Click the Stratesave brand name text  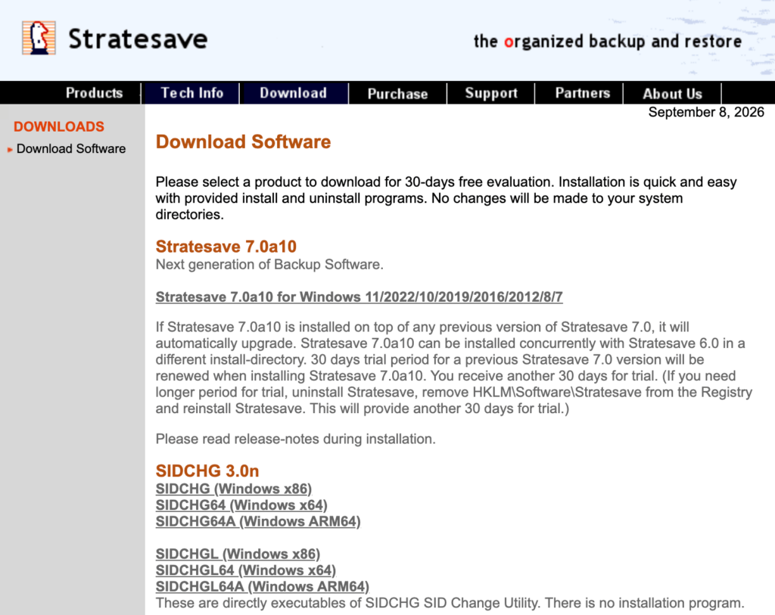pos(138,39)
